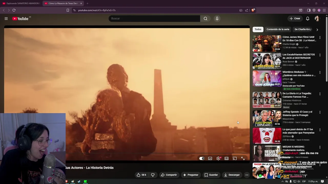Select the De Charlie Knight chip
This screenshot has width=328, height=184.
pos(303,29)
